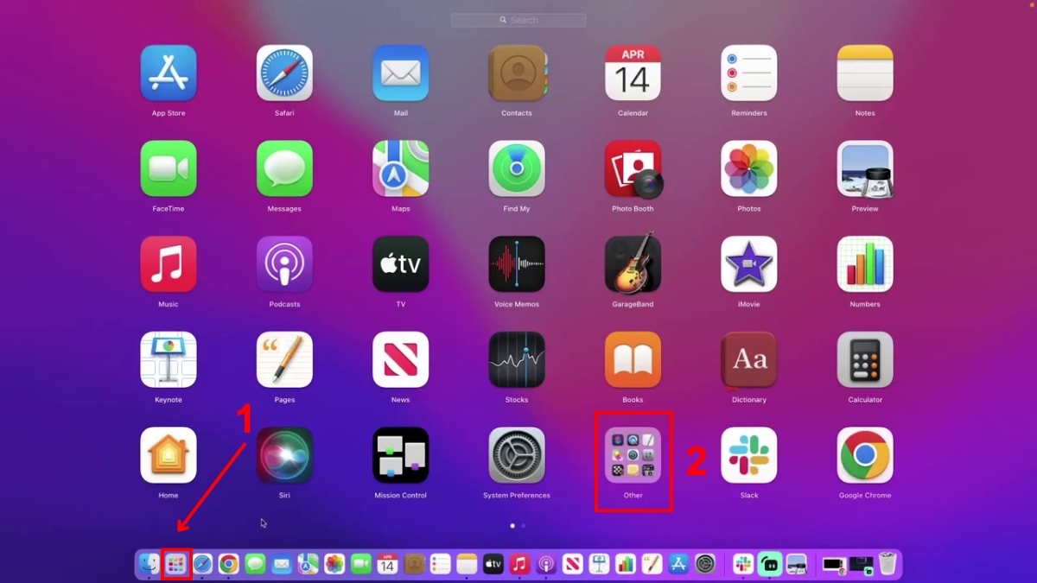Open the Calendar app in Launchpad

[633, 73]
